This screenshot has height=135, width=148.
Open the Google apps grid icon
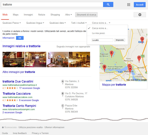click(128, 5)
